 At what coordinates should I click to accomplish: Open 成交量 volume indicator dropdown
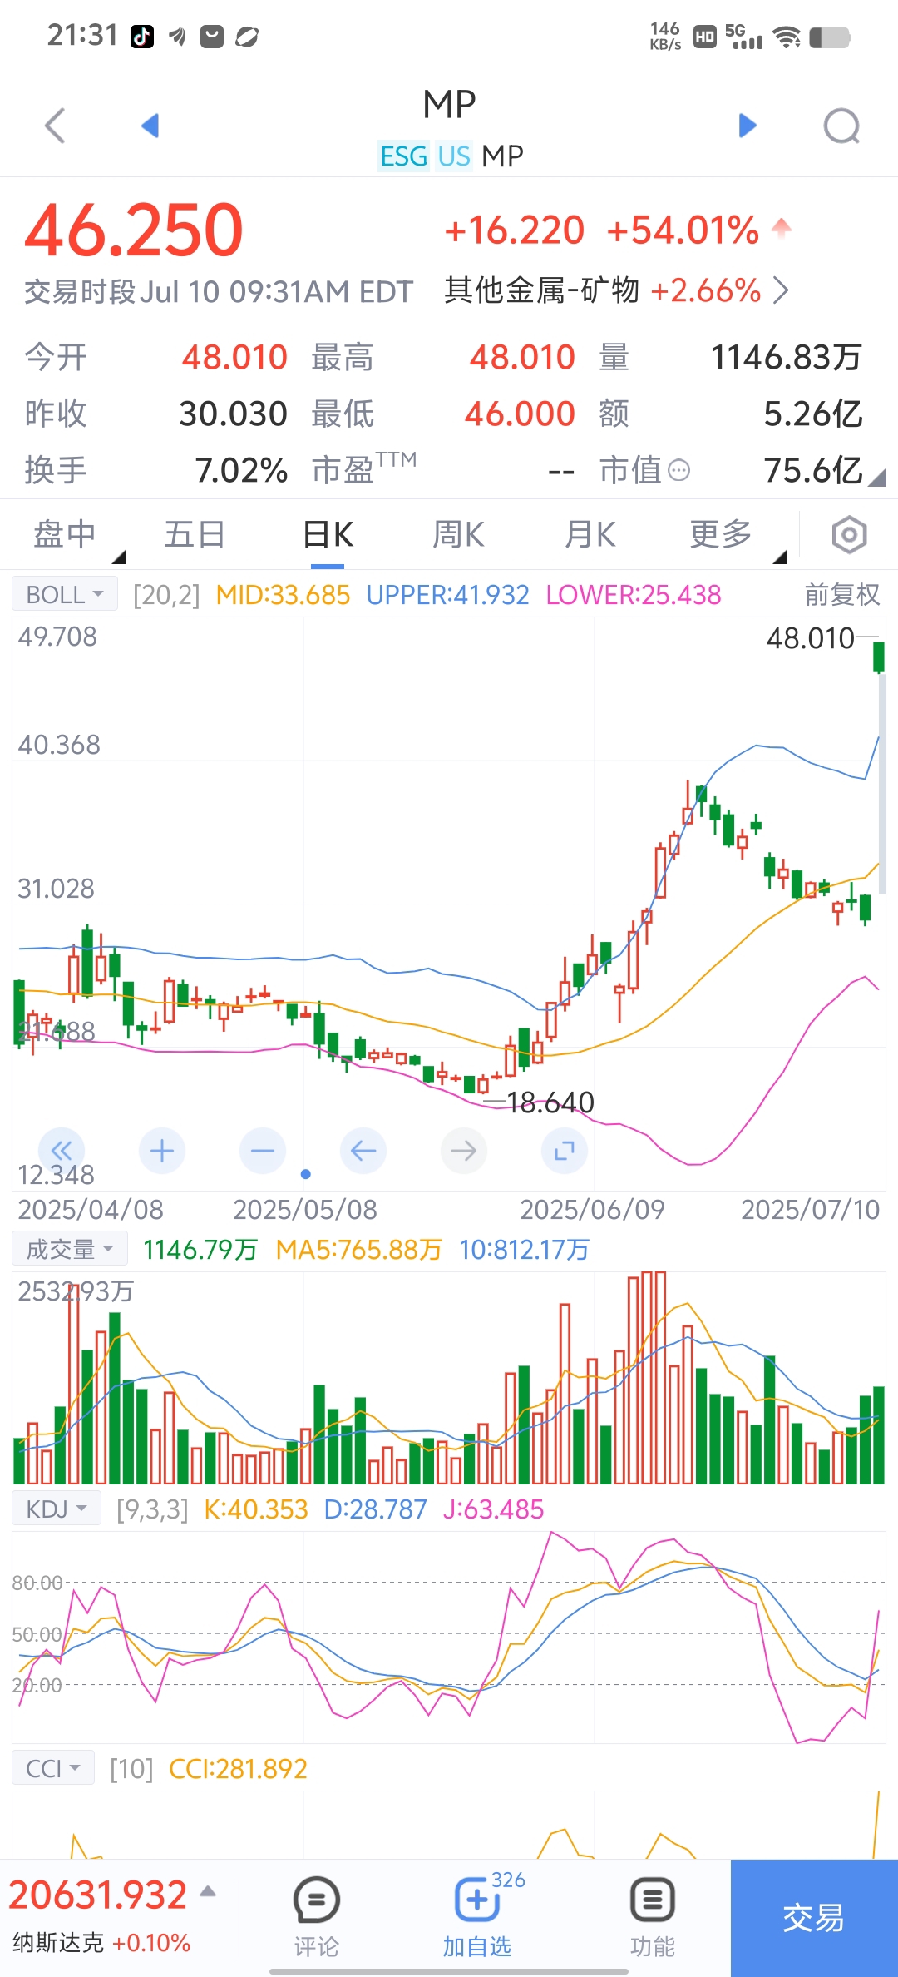pos(70,1249)
